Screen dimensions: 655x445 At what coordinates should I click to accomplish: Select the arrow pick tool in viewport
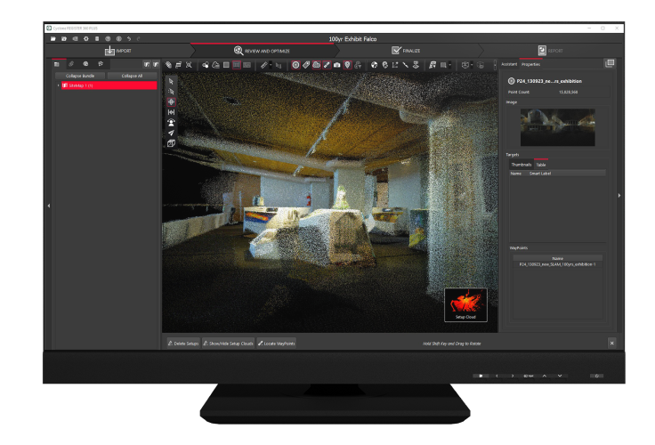(x=171, y=81)
